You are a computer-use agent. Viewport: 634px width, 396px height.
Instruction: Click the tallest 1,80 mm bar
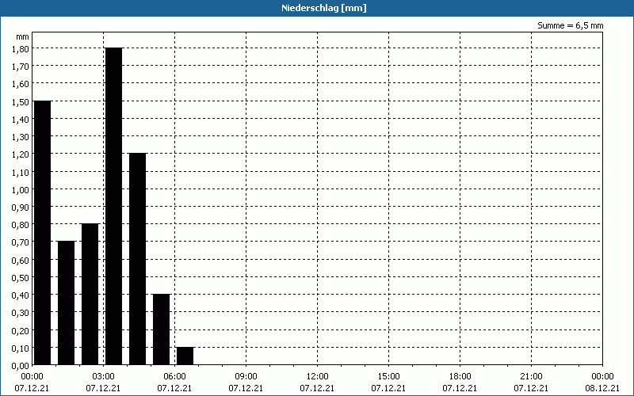(113, 207)
